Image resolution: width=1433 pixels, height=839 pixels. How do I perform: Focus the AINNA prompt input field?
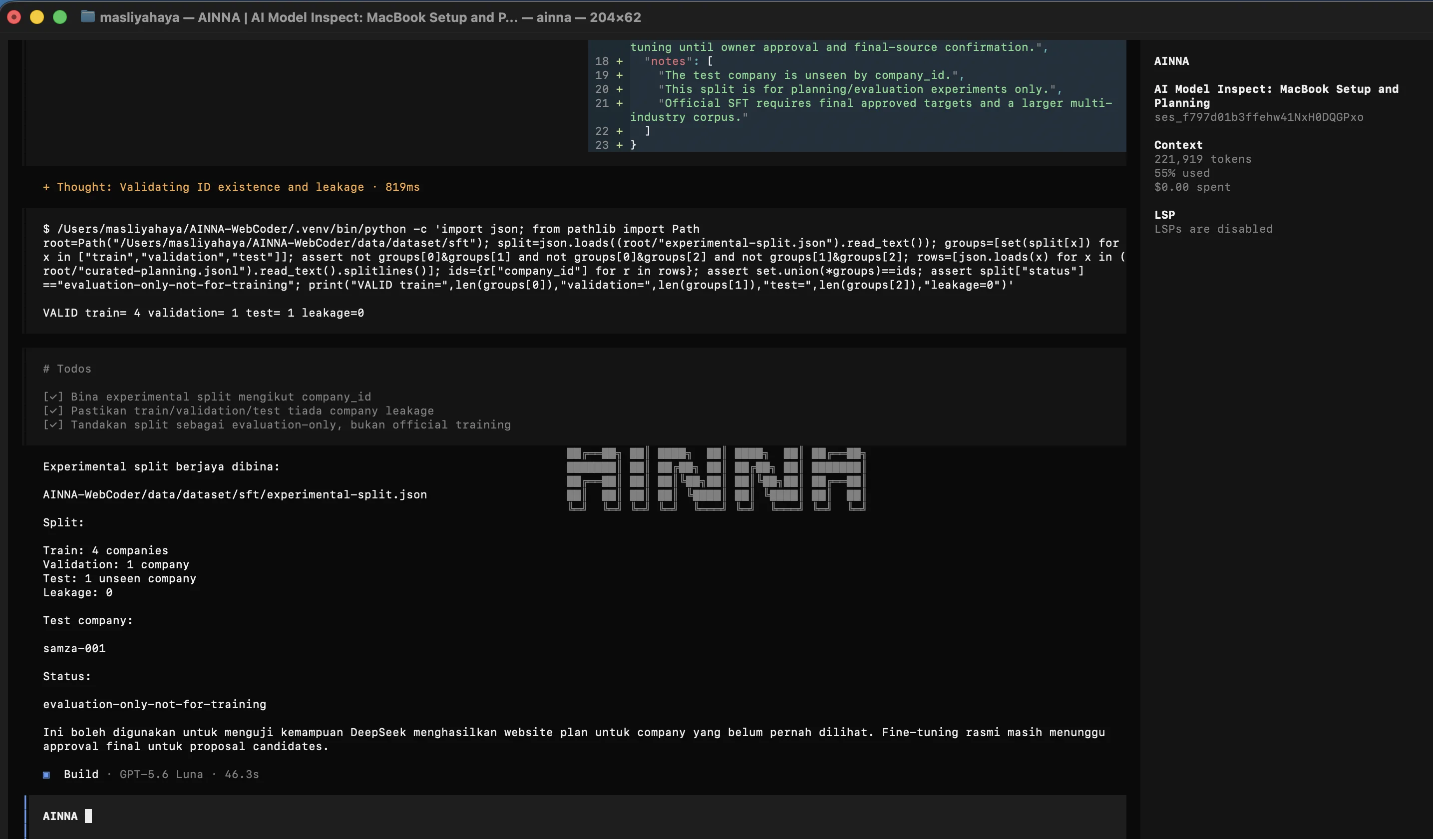pos(576,816)
